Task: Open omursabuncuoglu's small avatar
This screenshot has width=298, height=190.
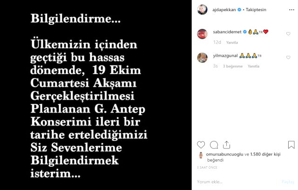Action: click(201, 155)
